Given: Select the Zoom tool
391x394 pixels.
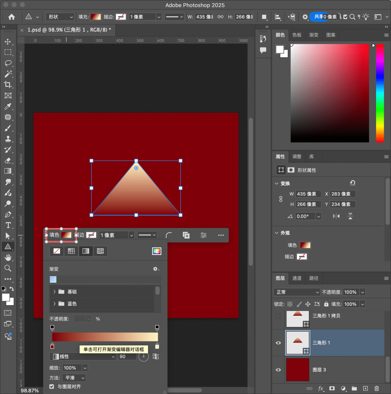Looking at the screenshot, I should click(8, 268).
